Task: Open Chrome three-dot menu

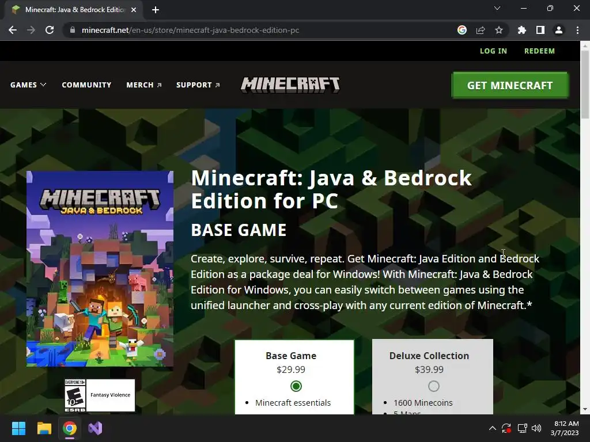Action: [577, 30]
